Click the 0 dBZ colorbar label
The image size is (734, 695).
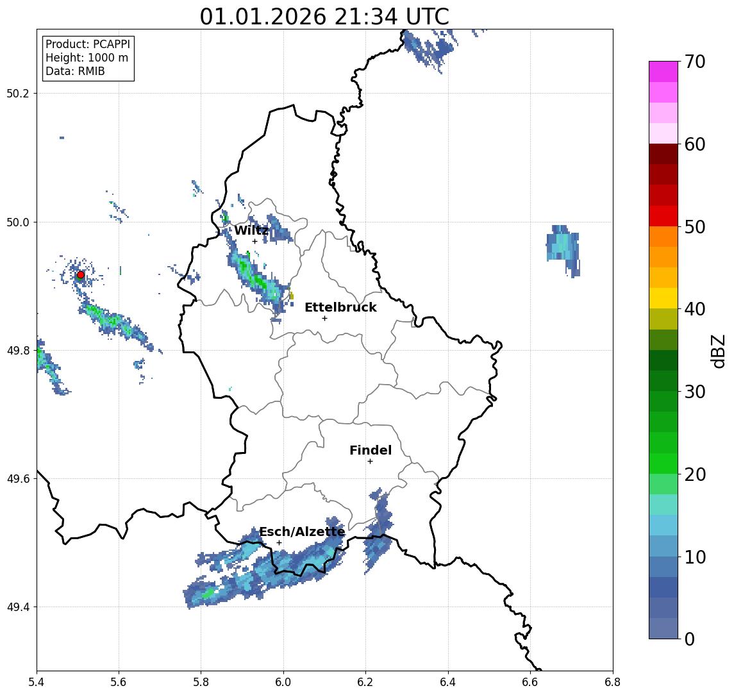click(690, 639)
